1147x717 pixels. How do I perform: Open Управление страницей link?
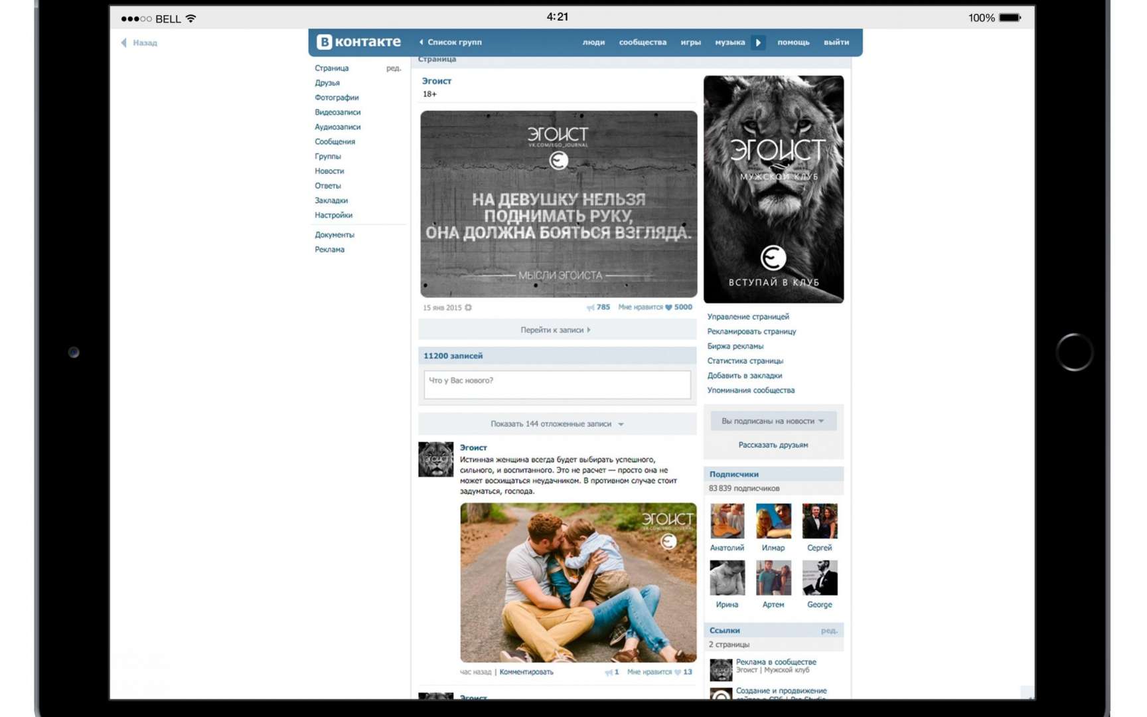click(x=748, y=317)
